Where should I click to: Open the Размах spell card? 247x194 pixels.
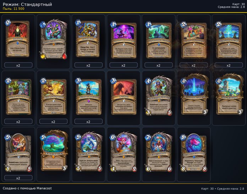pyautogui.click(x=123, y=96)
